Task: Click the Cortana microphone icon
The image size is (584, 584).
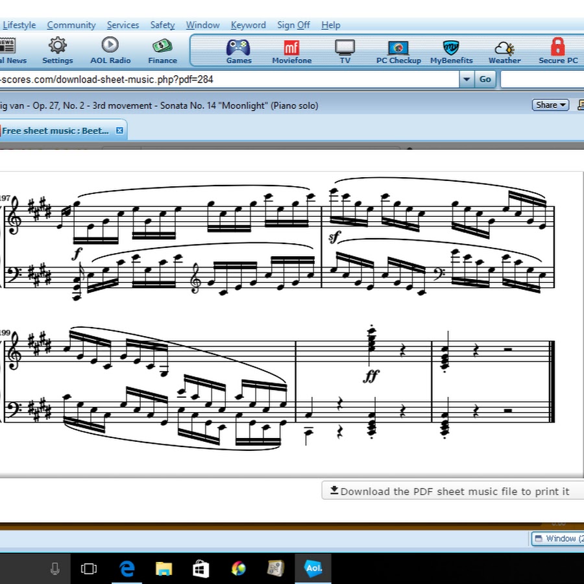Action: 55,568
